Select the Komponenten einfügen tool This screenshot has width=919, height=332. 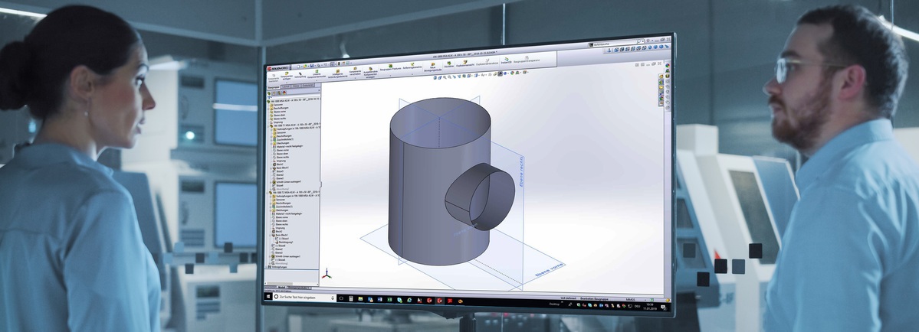287,76
